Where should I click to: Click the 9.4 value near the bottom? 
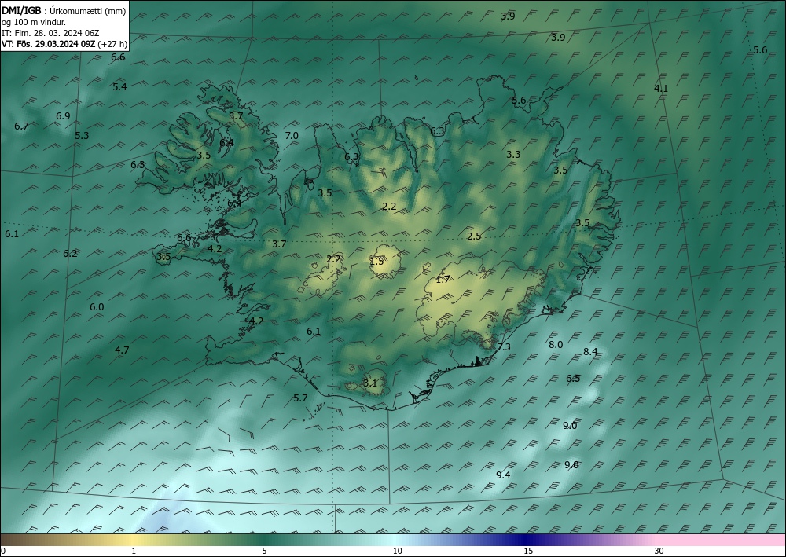pyautogui.click(x=503, y=475)
